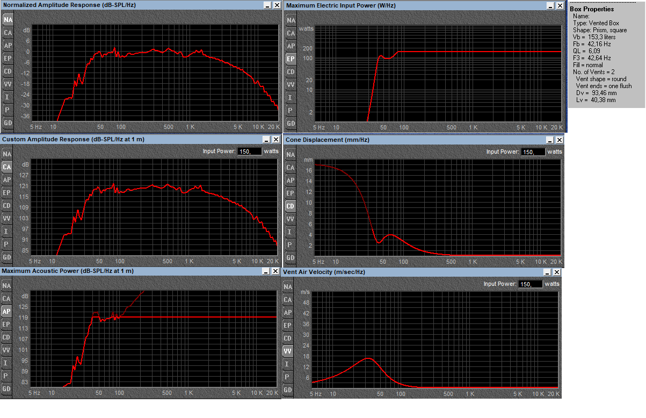Select AP button in Normalized Amplitude Response window
The height and width of the screenshot is (418, 646).
8,46
